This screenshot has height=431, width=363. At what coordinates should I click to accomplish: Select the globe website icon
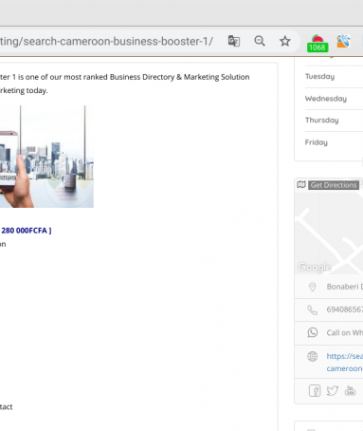click(x=313, y=356)
